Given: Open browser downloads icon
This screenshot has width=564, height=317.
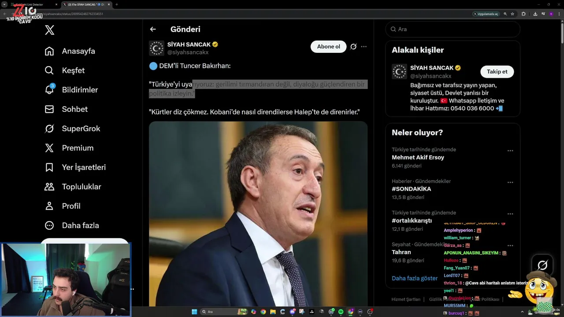Looking at the screenshot, I should tap(535, 14).
